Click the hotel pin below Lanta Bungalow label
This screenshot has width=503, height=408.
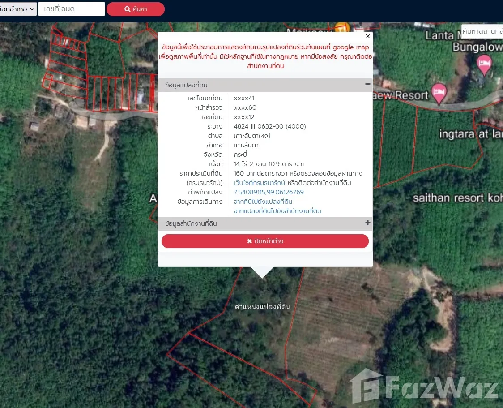tap(484, 64)
